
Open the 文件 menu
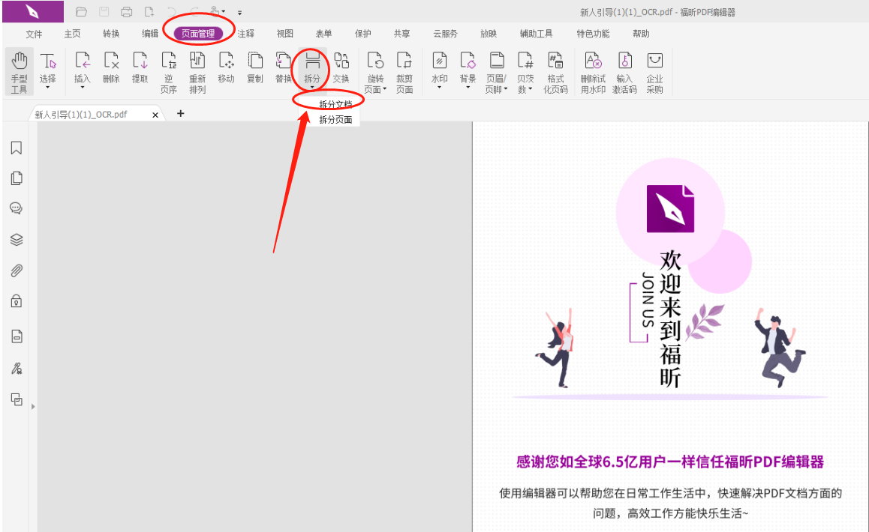click(x=33, y=34)
